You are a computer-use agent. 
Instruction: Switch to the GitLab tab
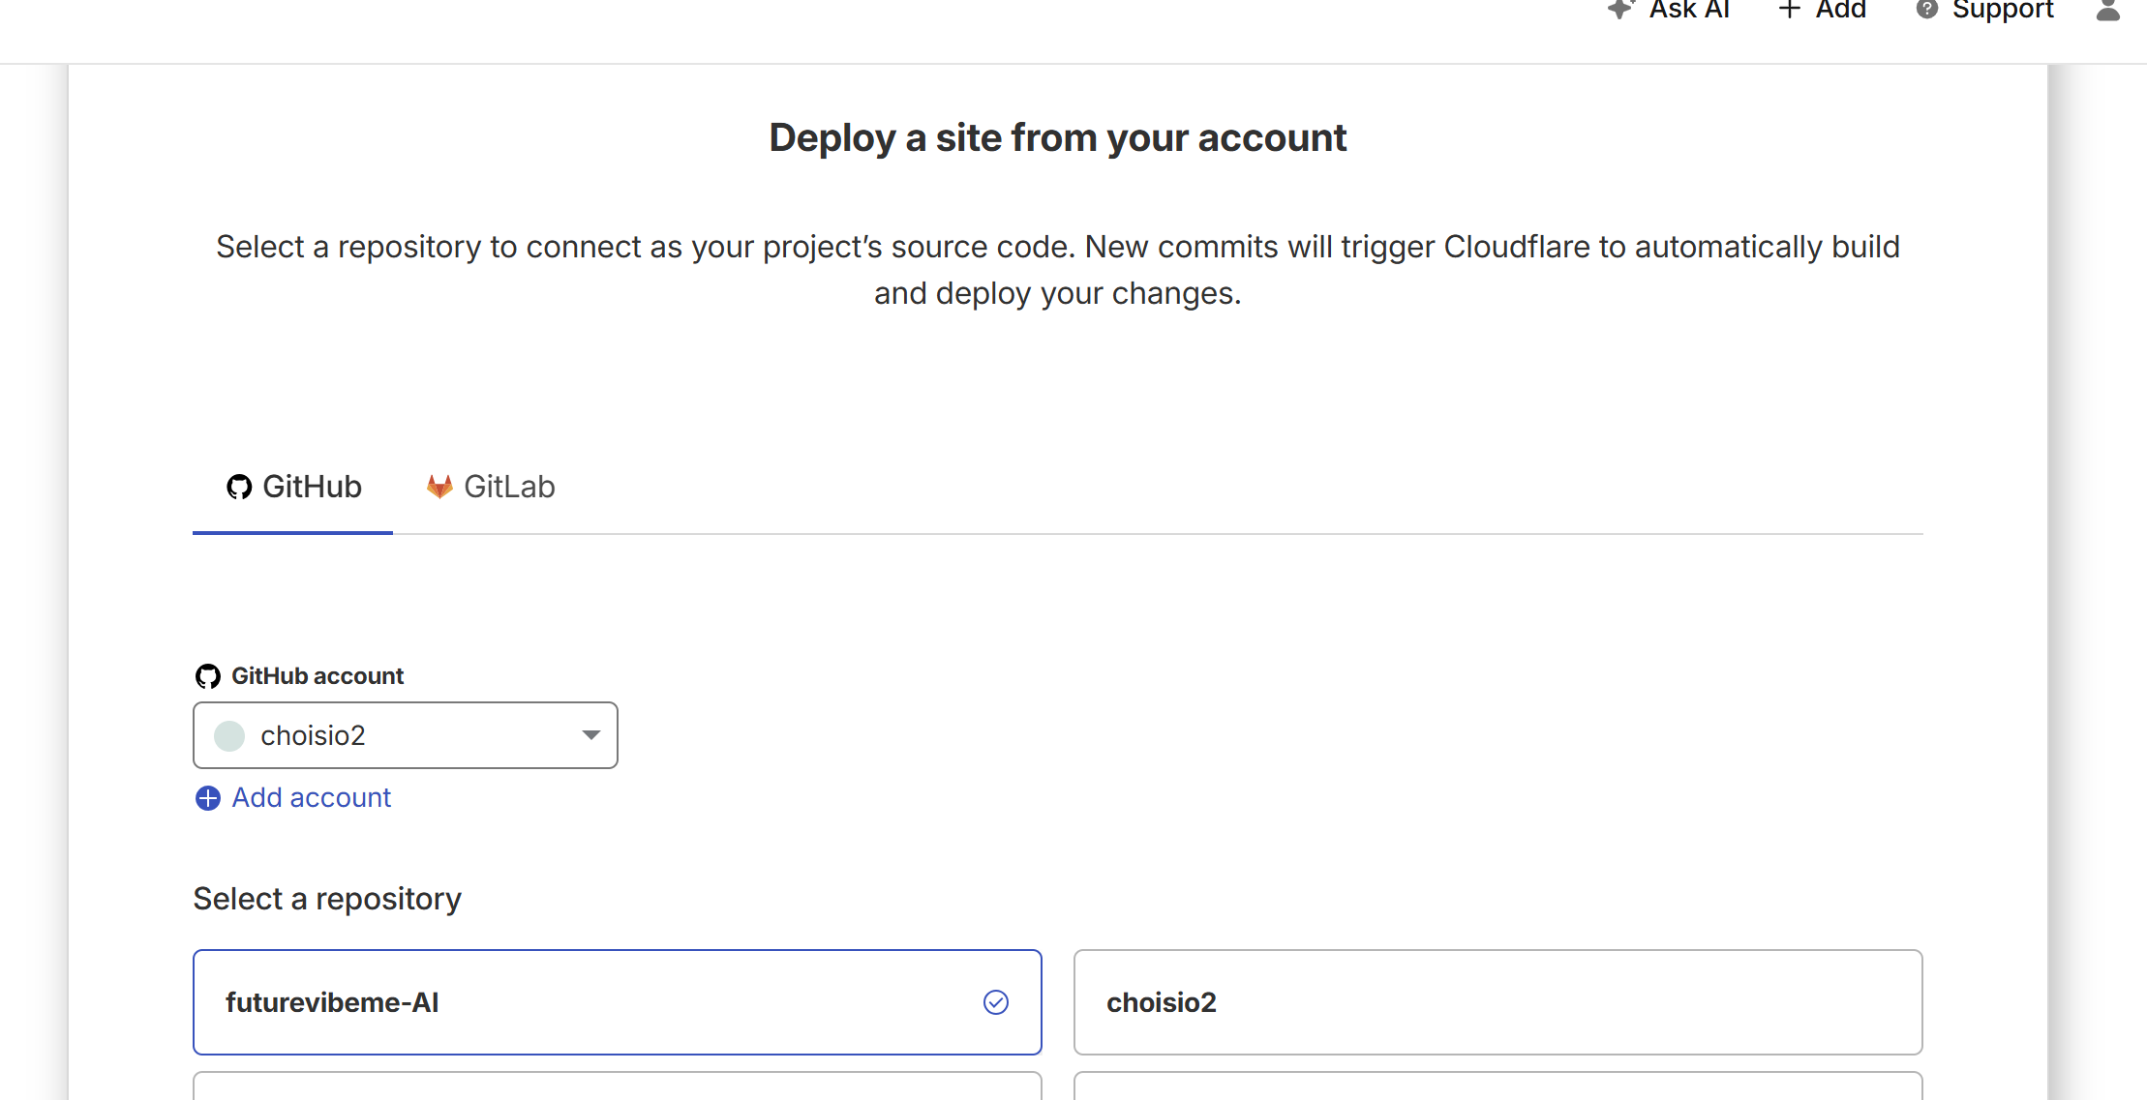click(x=508, y=487)
